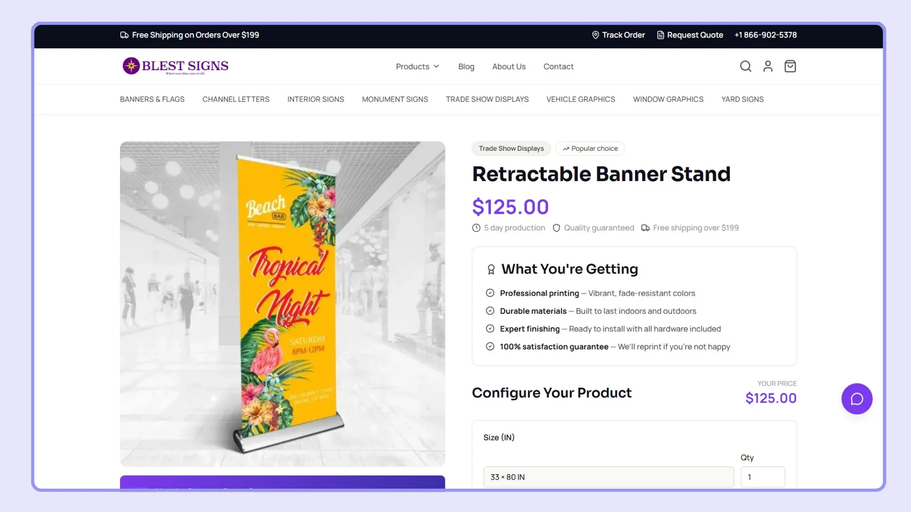This screenshot has width=911, height=512.
Task: Call the +1 866-902-5378 phone number
Action: click(765, 35)
